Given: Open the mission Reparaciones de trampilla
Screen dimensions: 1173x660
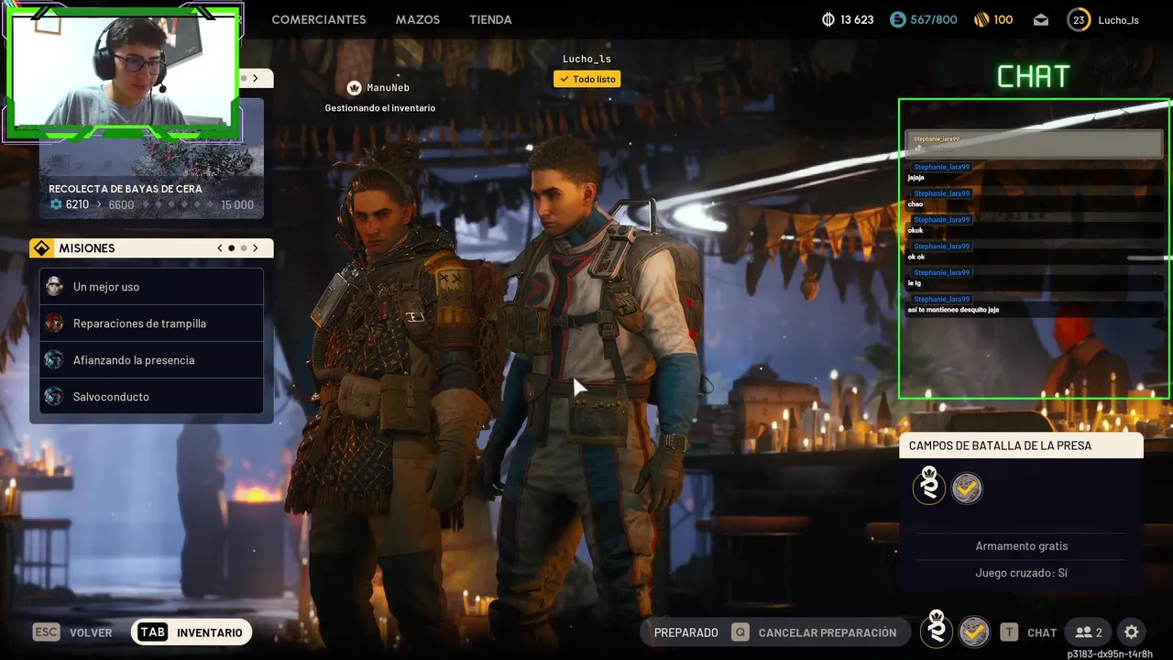Looking at the screenshot, I should (151, 324).
